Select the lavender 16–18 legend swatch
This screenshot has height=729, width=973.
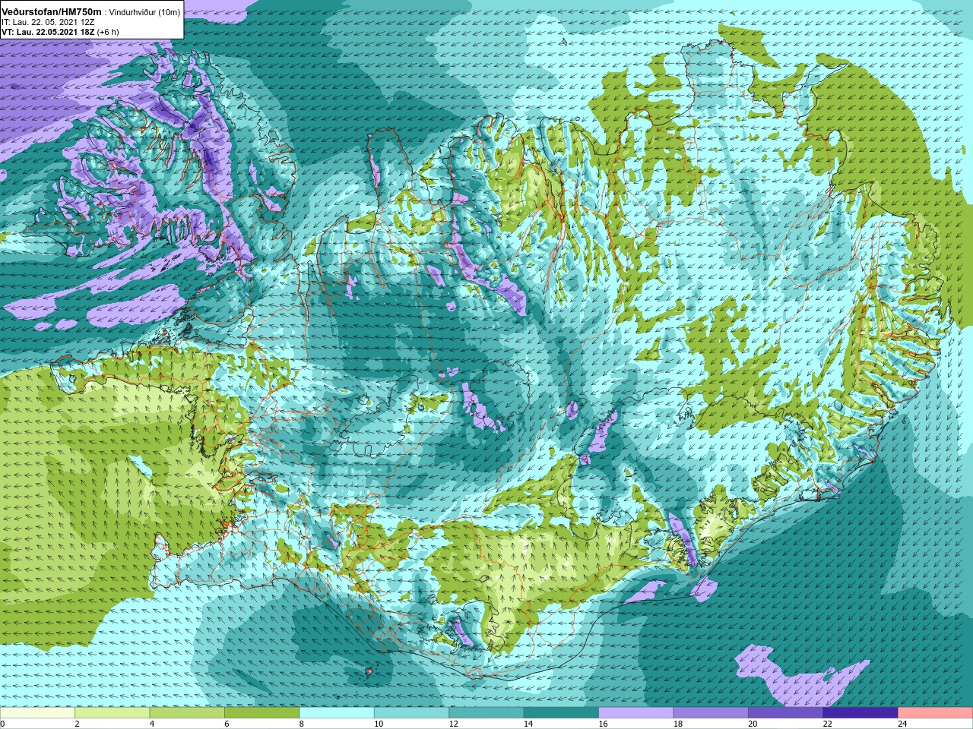[x=636, y=713]
